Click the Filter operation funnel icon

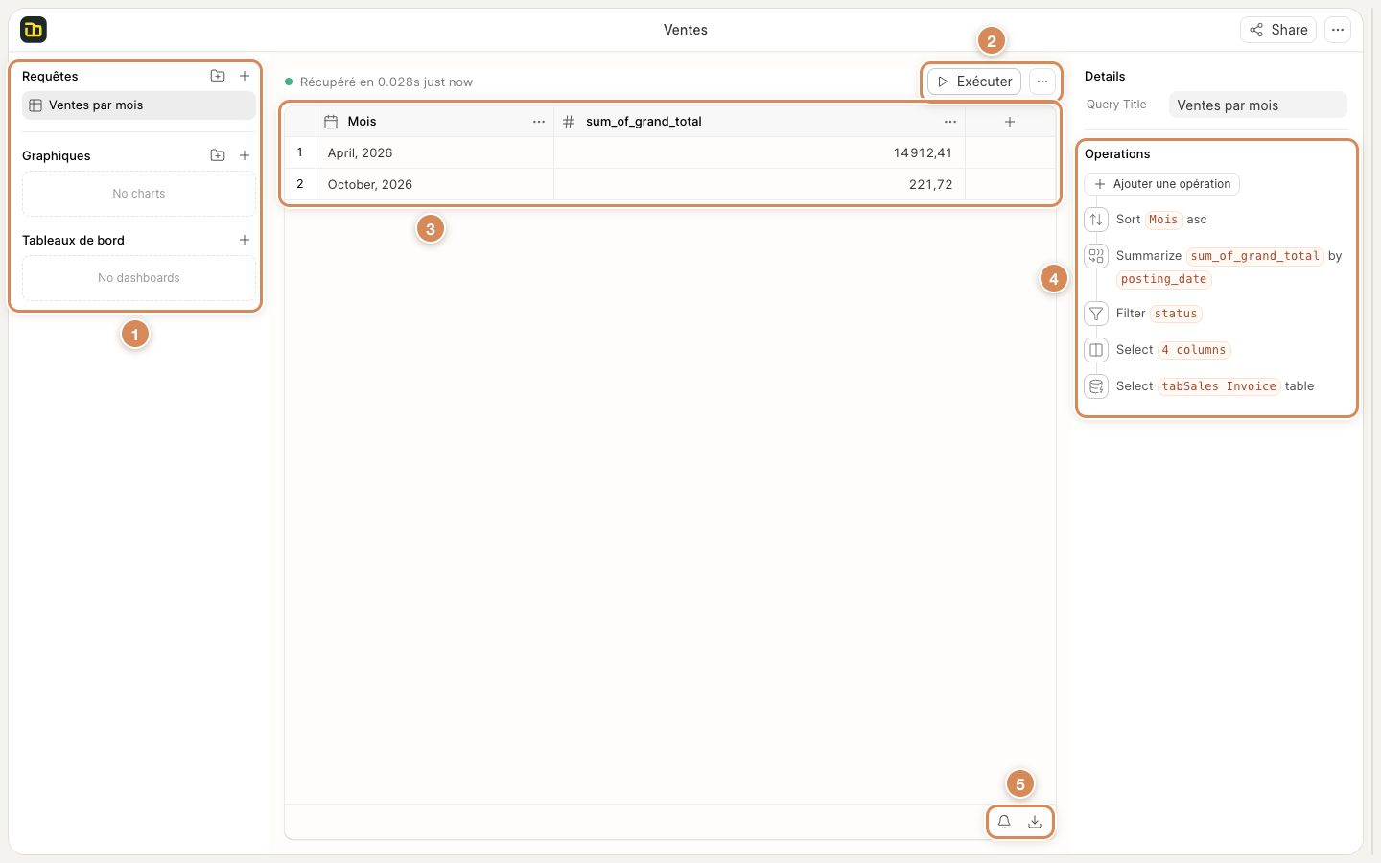coord(1096,314)
